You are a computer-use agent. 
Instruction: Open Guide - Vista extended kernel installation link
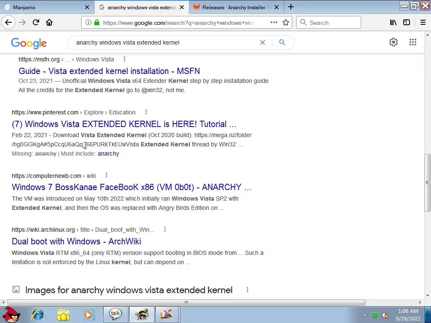109,71
